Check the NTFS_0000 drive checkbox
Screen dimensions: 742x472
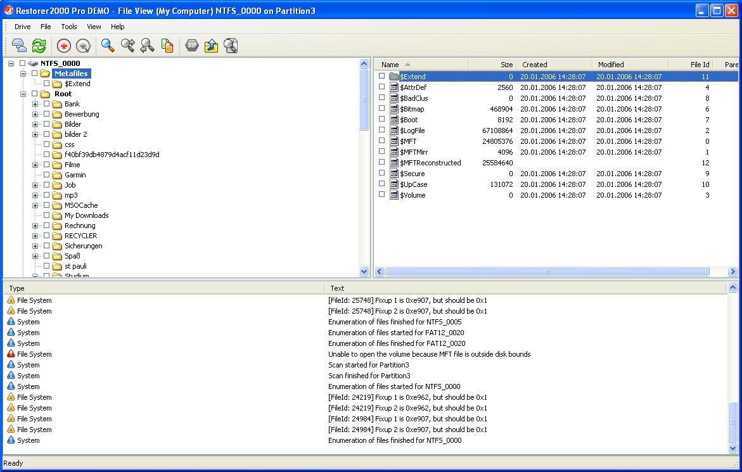22,63
